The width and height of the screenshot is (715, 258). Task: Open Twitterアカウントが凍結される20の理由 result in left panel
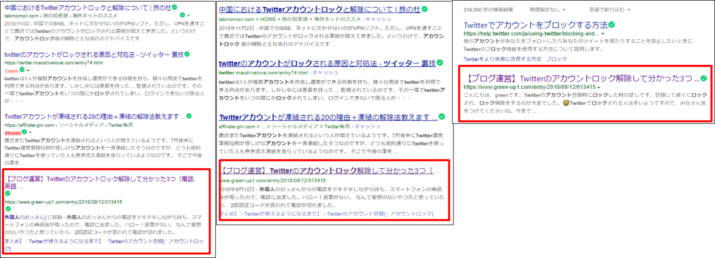click(x=94, y=117)
